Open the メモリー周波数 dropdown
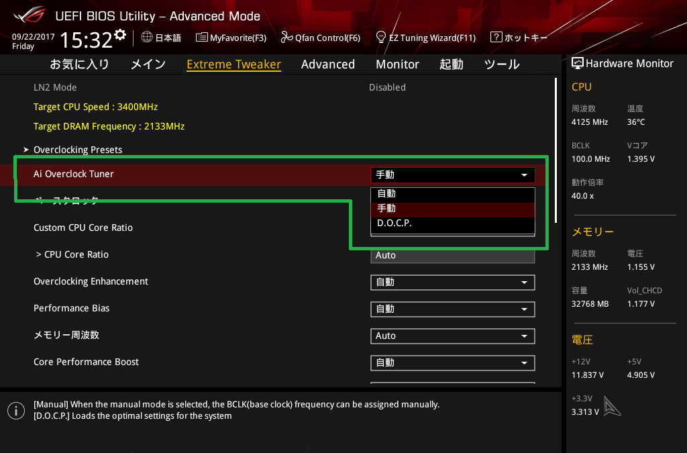 453,336
